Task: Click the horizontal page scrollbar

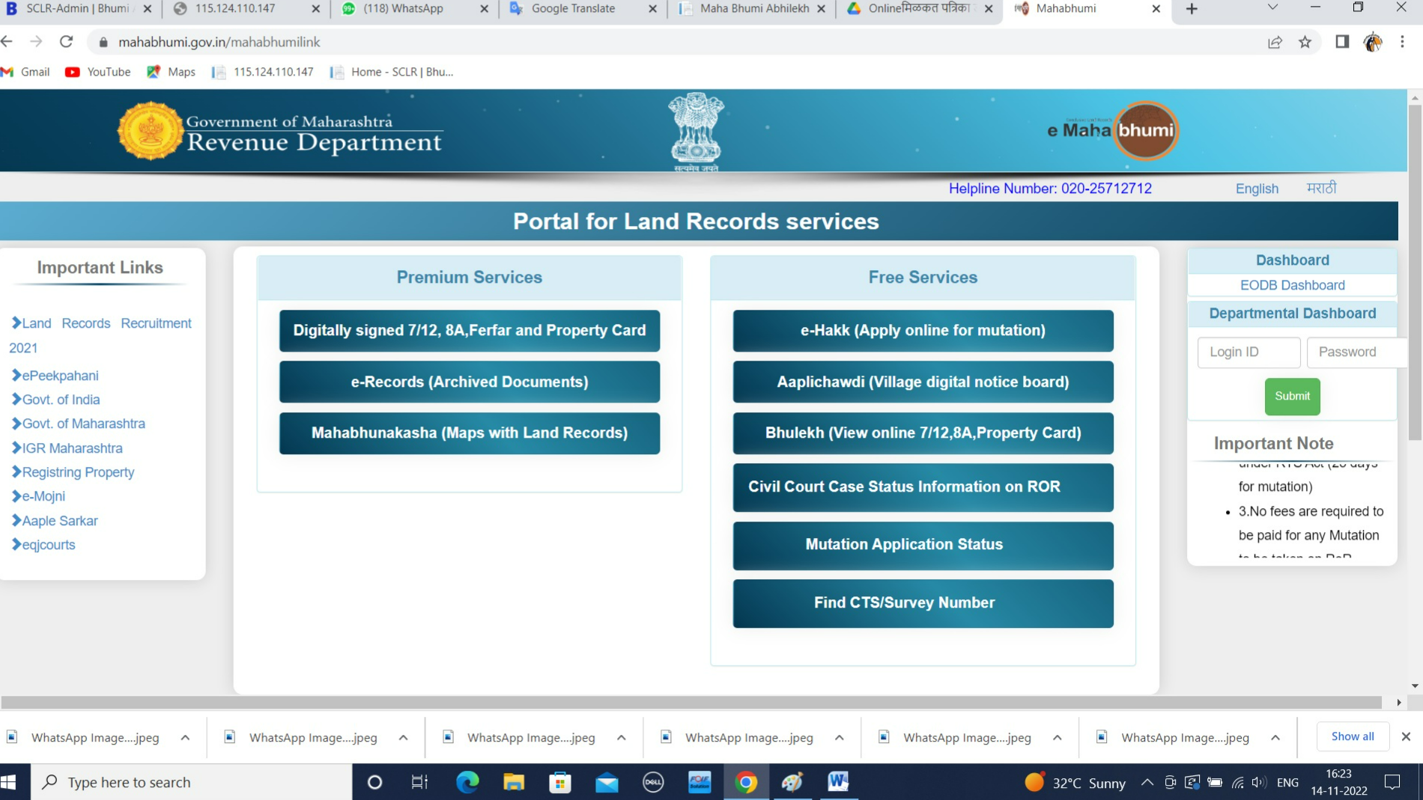Action: point(691,703)
